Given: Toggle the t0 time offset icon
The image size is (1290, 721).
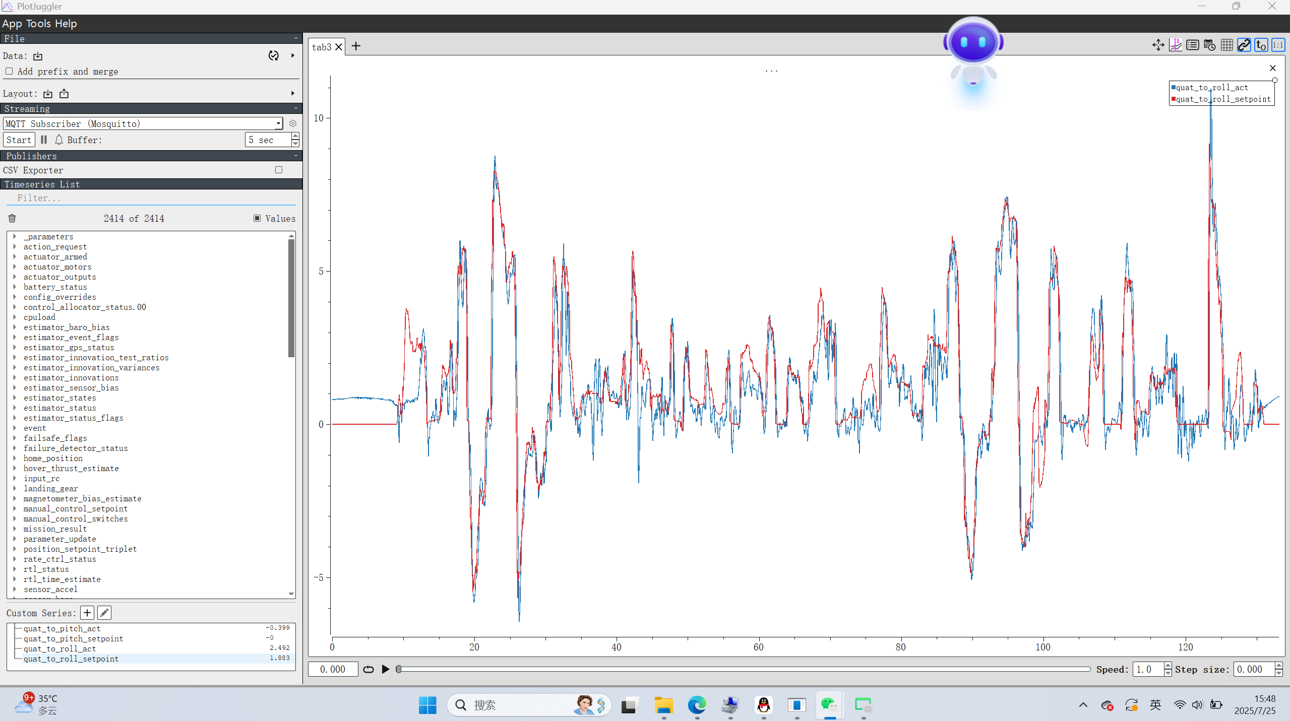Looking at the screenshot, I should coord(1261,45).
